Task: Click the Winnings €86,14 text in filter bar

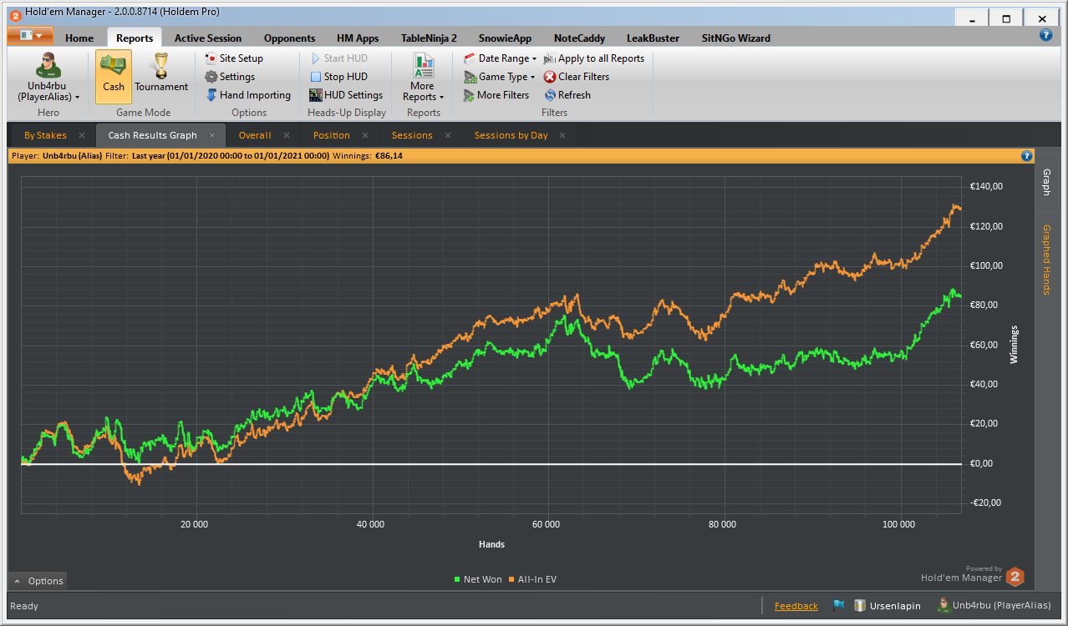Action: pos(367,156)
